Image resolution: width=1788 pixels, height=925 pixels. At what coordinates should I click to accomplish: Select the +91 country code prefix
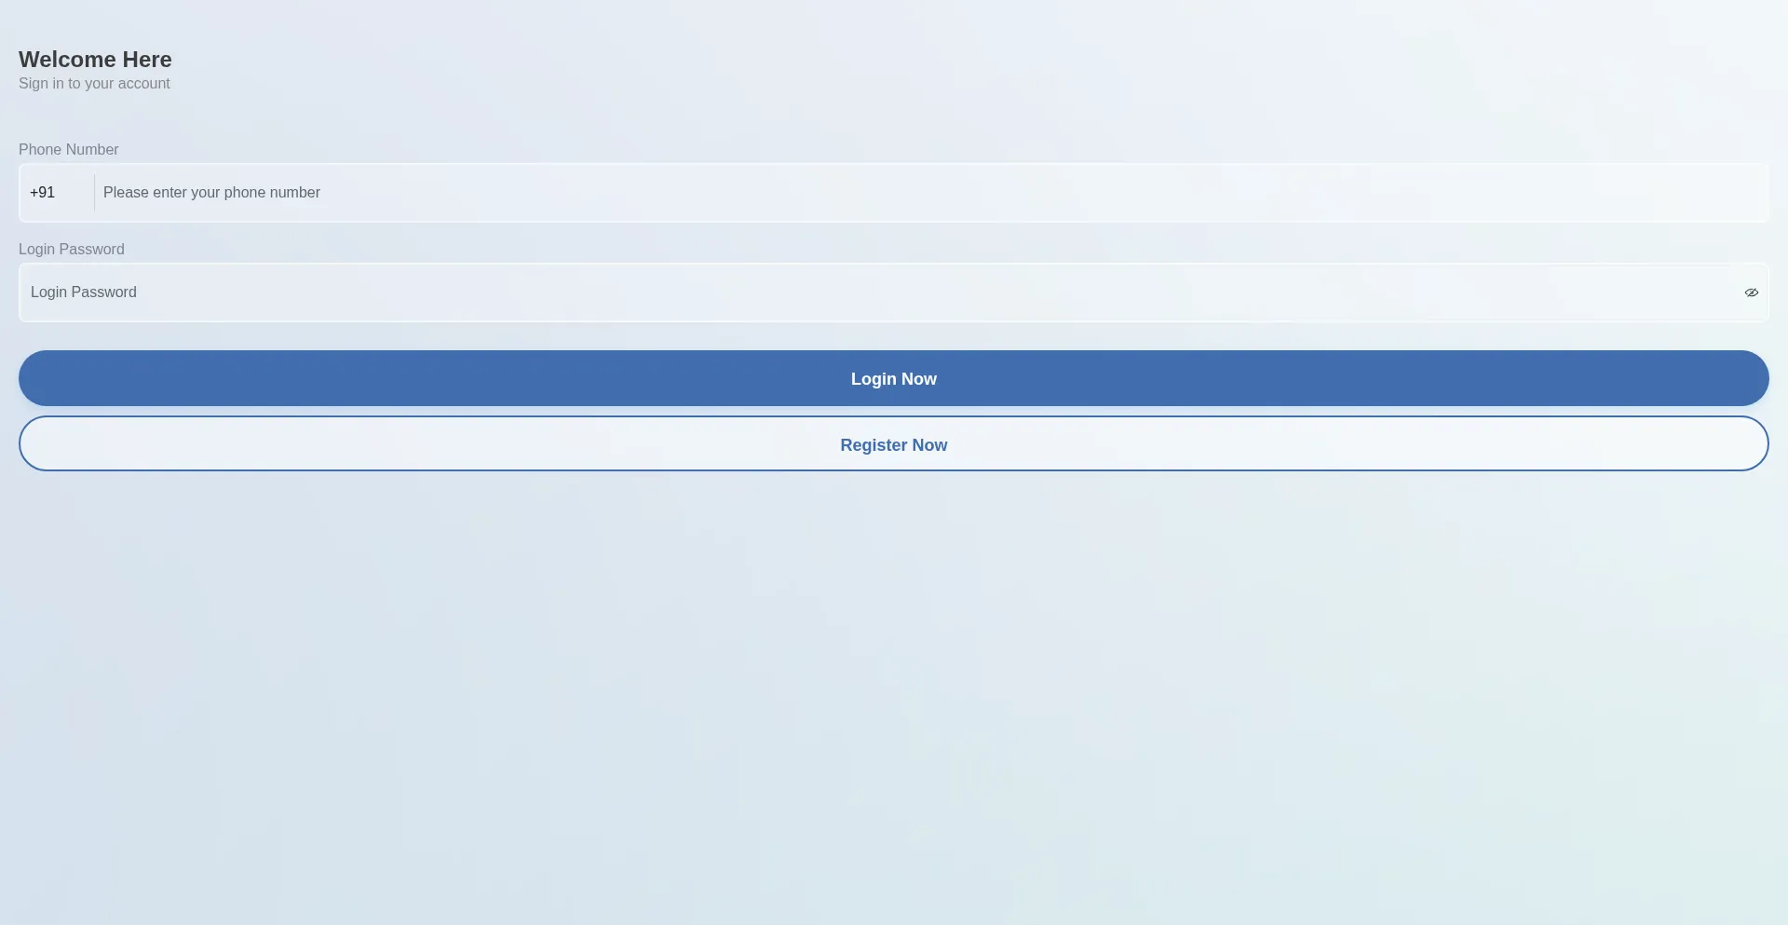tap(43, 193)
